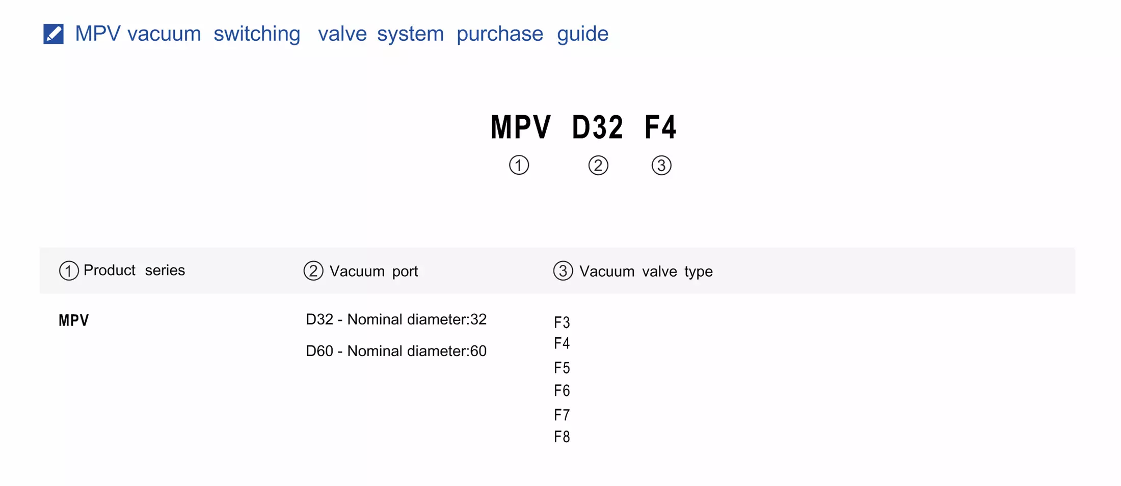1121x486 pixels.
Task: Click the circled 3 under F4
Action: [x=661, y=166]
